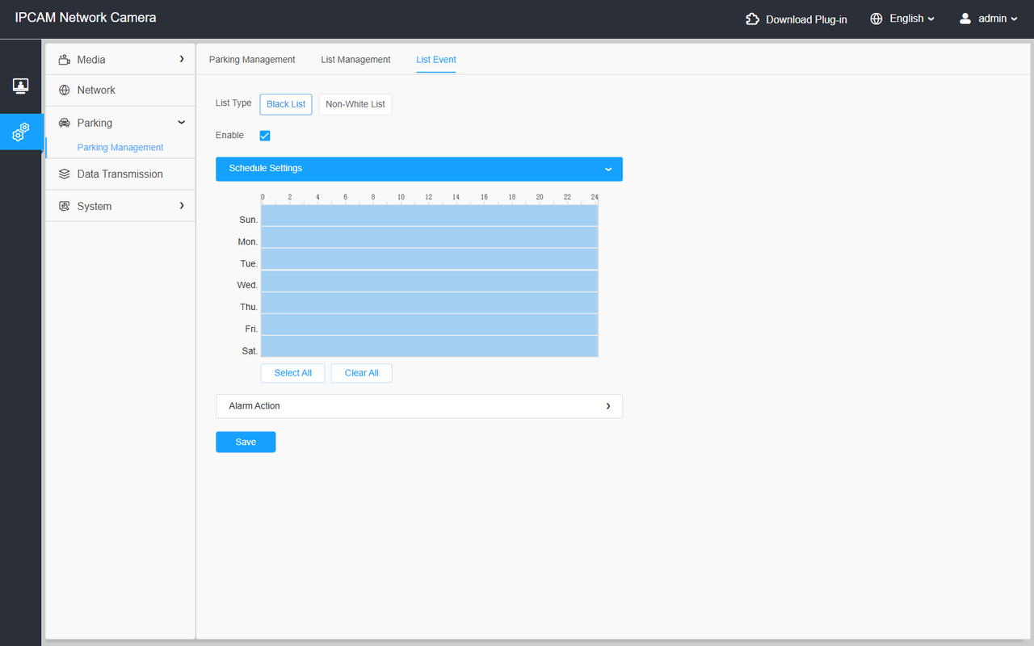Click the Wednesday schedule time bar

click(x=429, y=281)
